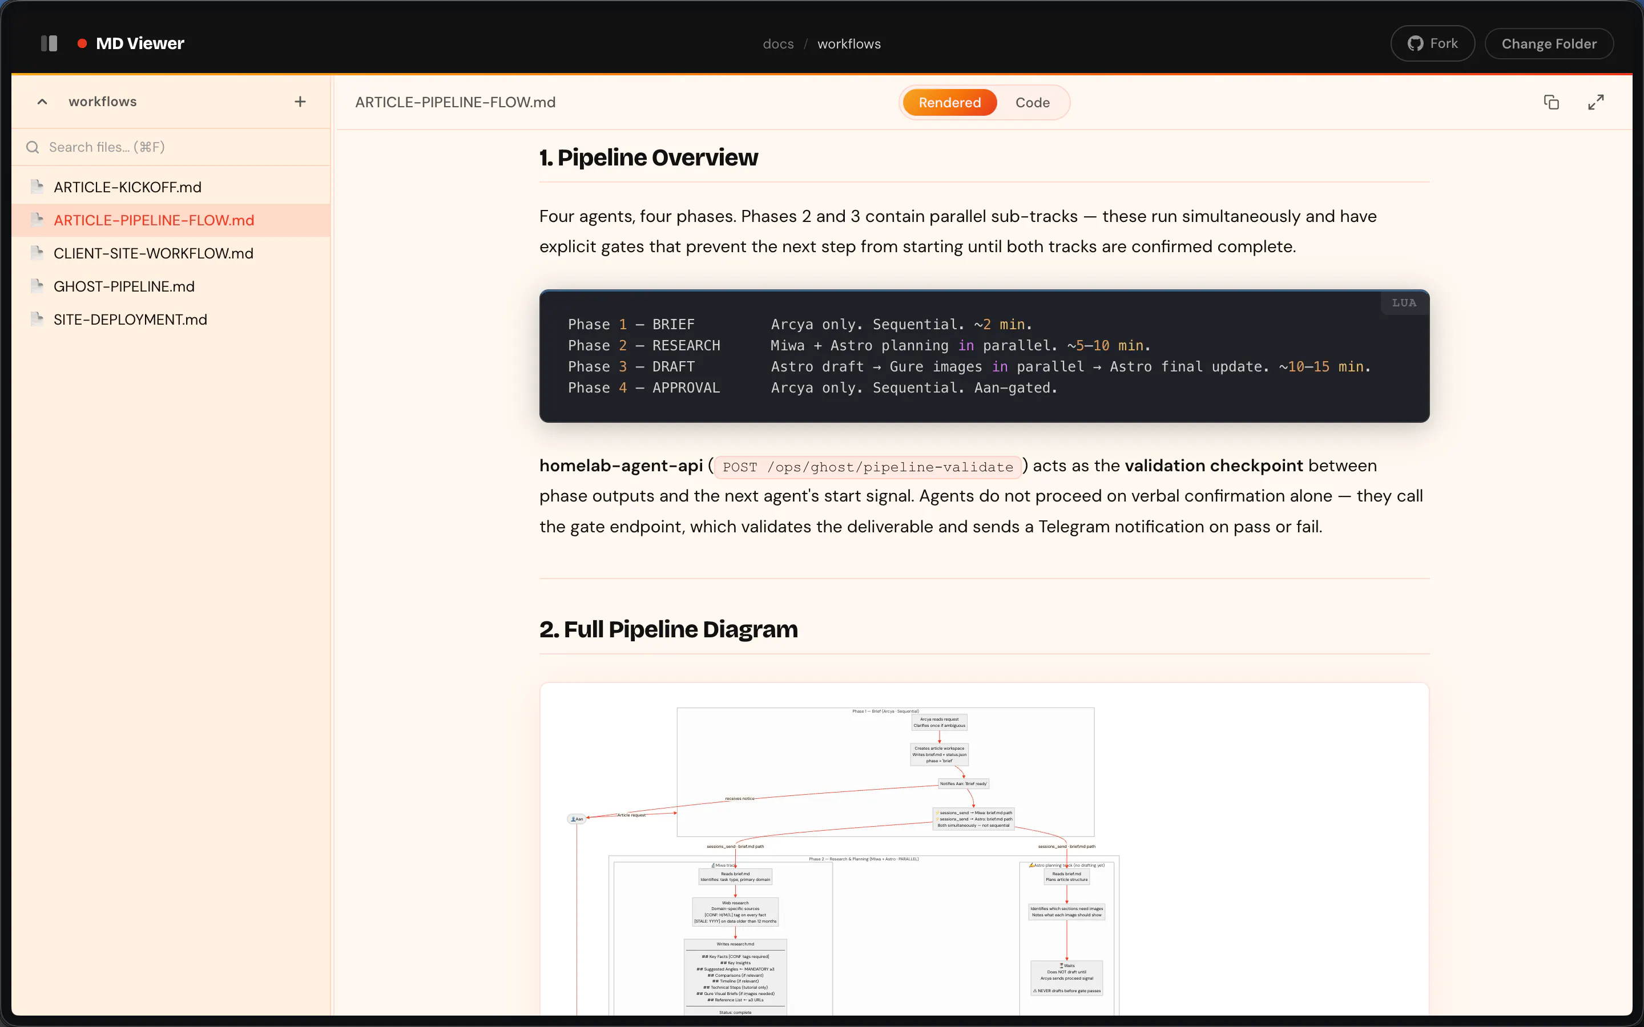Click the search magnifier icon

(33, 147)
